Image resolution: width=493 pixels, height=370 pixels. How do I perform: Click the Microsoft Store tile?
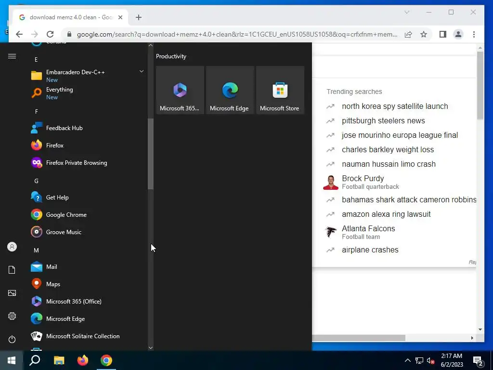pos(280,90)
